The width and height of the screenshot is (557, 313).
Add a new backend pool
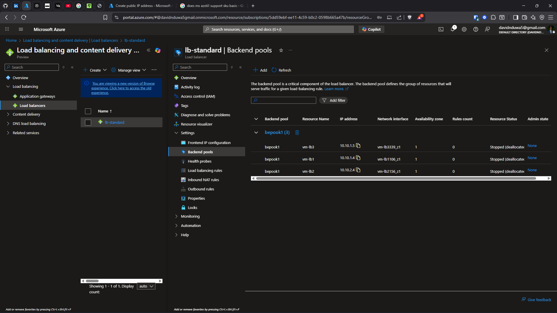[260, 70]
